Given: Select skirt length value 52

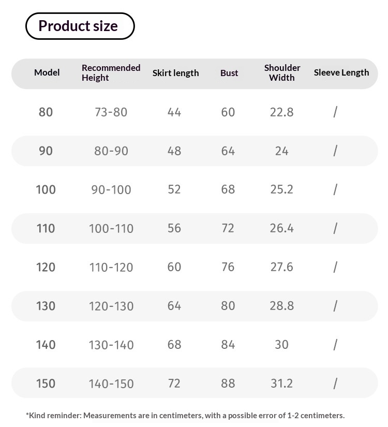Looking at the screenshot, I should click(174, 189).
